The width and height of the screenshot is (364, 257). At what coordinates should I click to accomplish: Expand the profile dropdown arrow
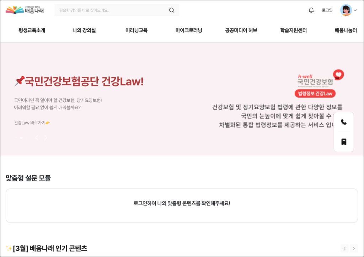[355, 10]
